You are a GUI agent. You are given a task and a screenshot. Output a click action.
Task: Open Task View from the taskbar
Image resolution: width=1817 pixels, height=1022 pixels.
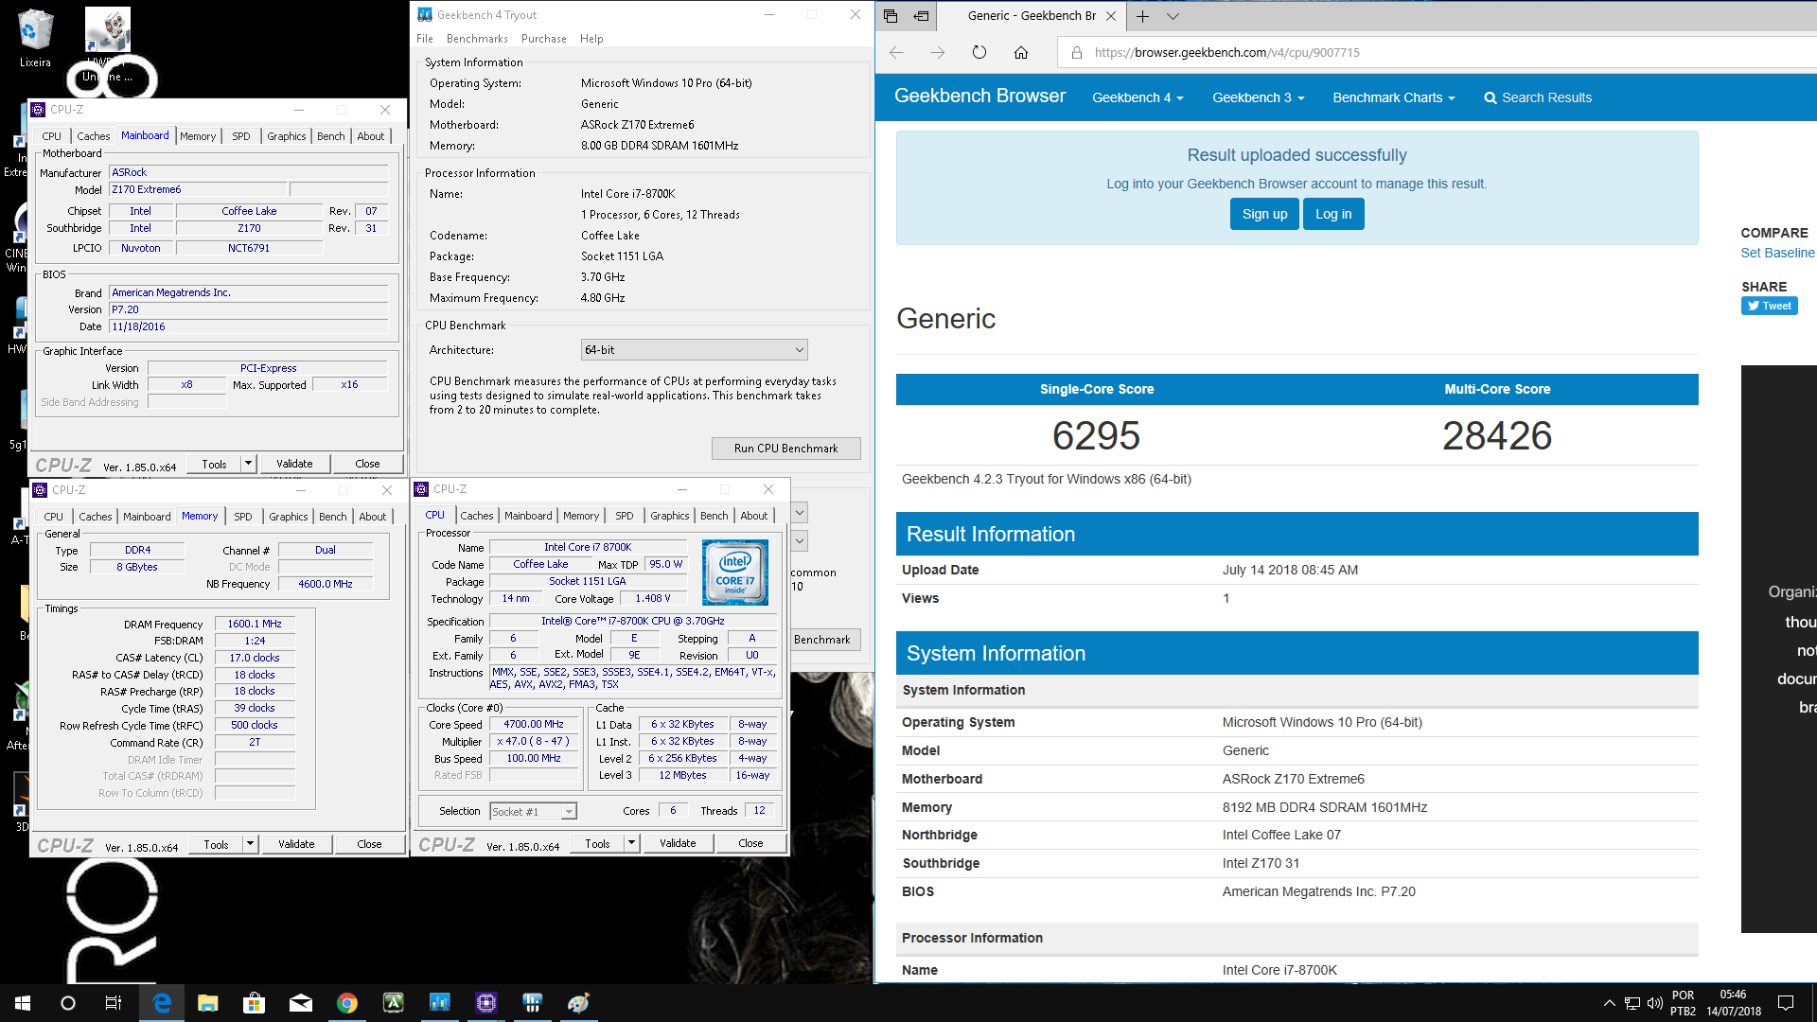coord(114,1003)
